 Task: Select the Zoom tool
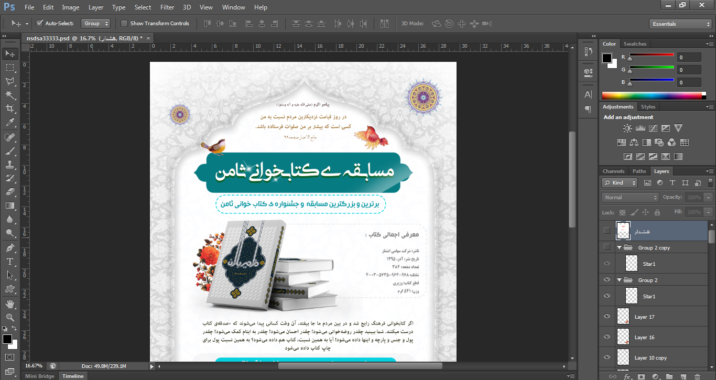10,317
